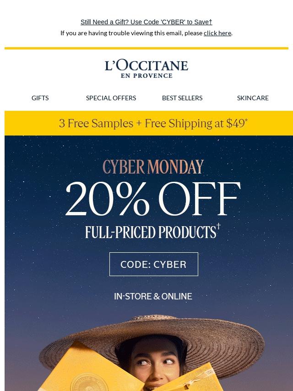Click the Cyber Monday heading
The image size is (293, 391).
pyautogui.click(x=153, y=168)
